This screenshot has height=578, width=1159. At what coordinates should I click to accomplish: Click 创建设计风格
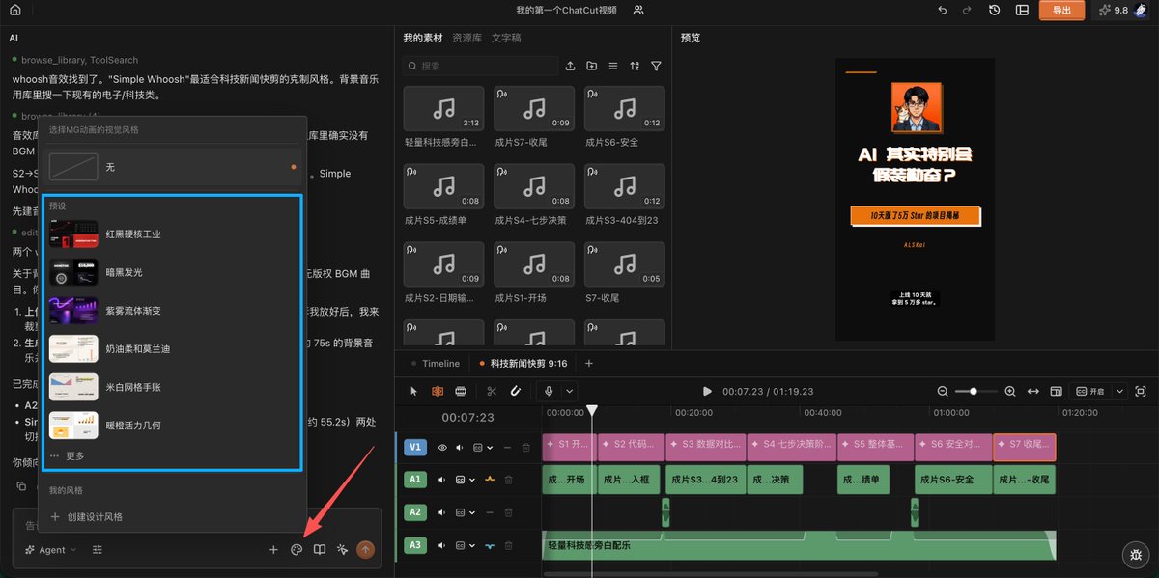coord(88,517)
